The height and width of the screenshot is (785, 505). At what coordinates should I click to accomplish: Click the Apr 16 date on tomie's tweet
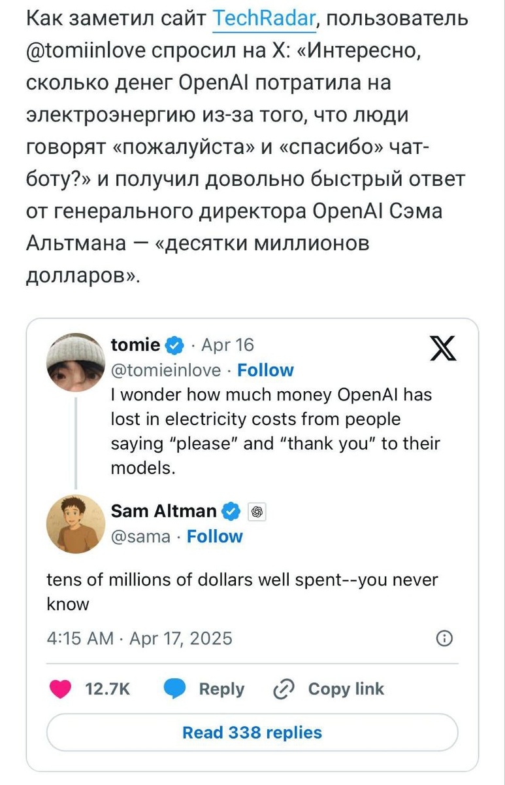click(x=227, y=345)
